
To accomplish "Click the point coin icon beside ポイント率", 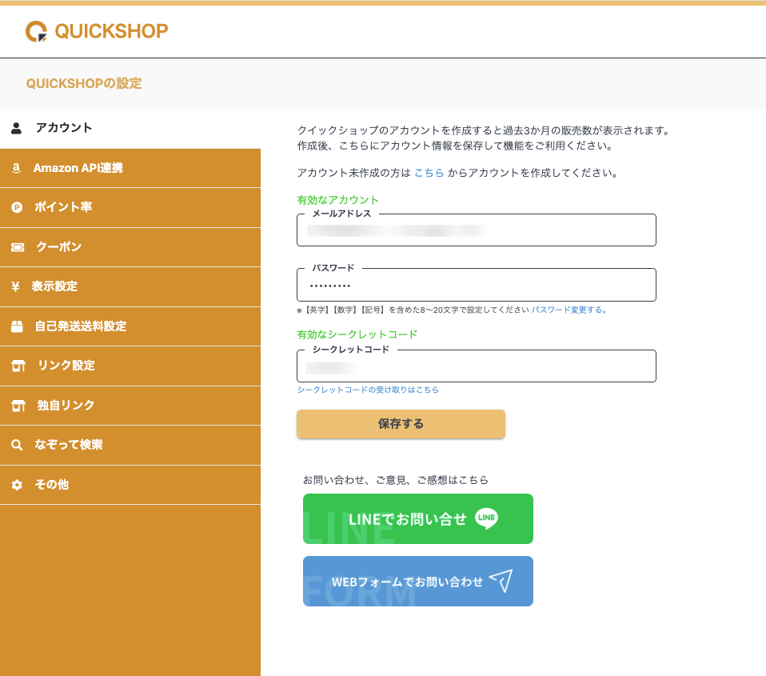I will 17,207.
